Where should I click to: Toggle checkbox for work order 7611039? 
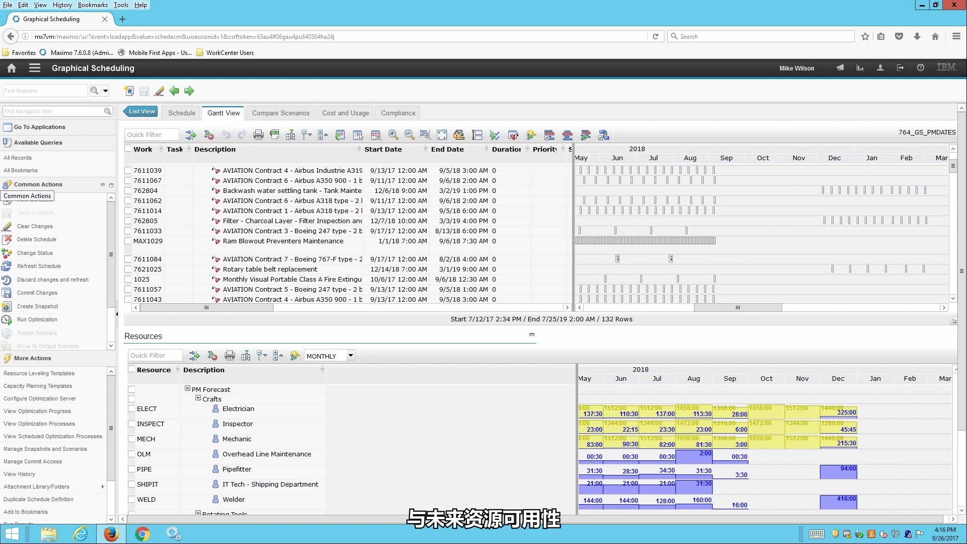point(127,170)
